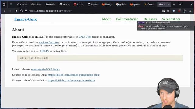Switch to the schtag tab
Screen dimensions: 195x109
coord(65,5)
